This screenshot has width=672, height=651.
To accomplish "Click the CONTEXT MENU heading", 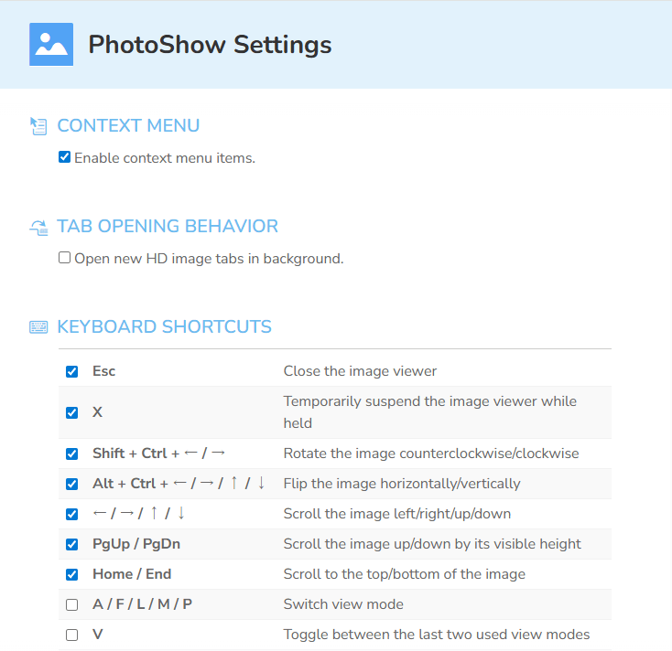I will (x=128, y=125).
